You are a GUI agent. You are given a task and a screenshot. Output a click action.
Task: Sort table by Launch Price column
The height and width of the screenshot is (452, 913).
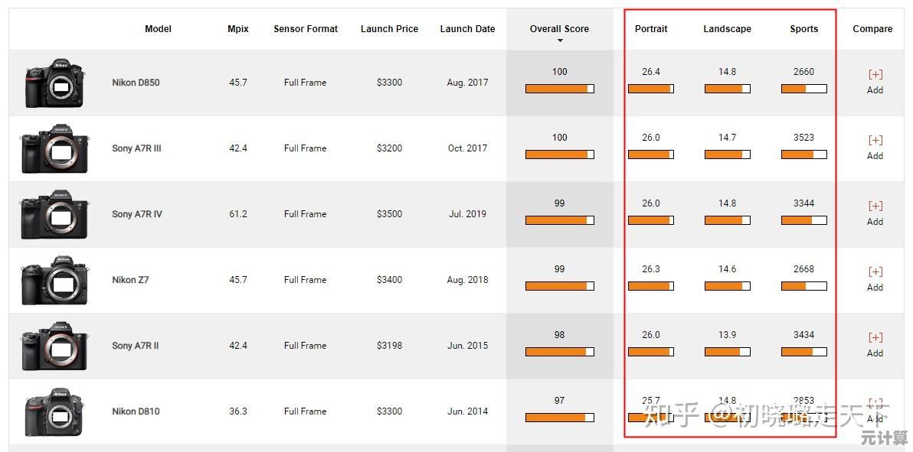click(389, 29)
